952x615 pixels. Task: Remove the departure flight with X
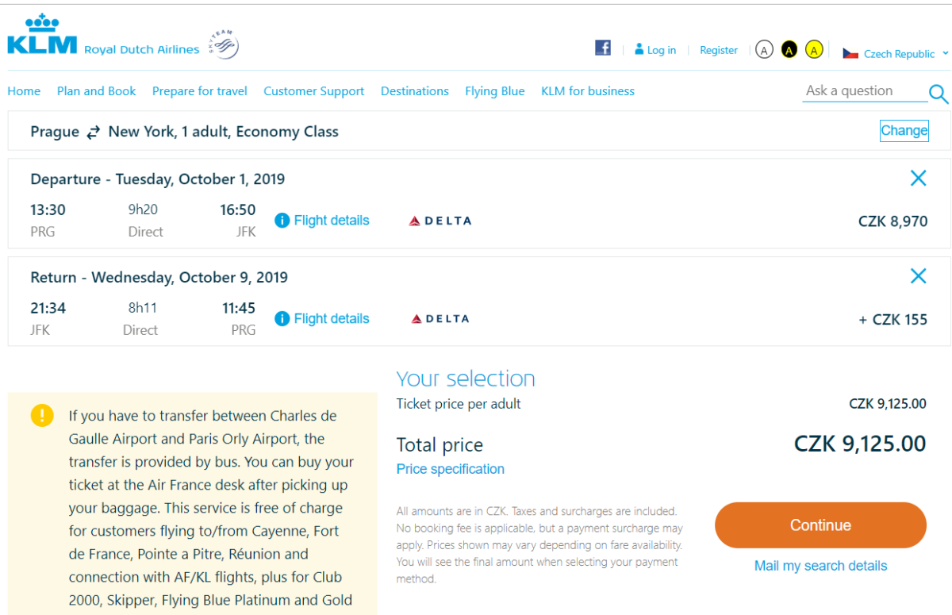click(919, 178)
